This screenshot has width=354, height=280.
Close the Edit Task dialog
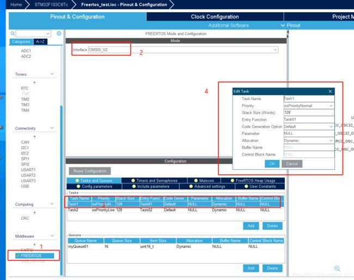(x=330, y=91)
